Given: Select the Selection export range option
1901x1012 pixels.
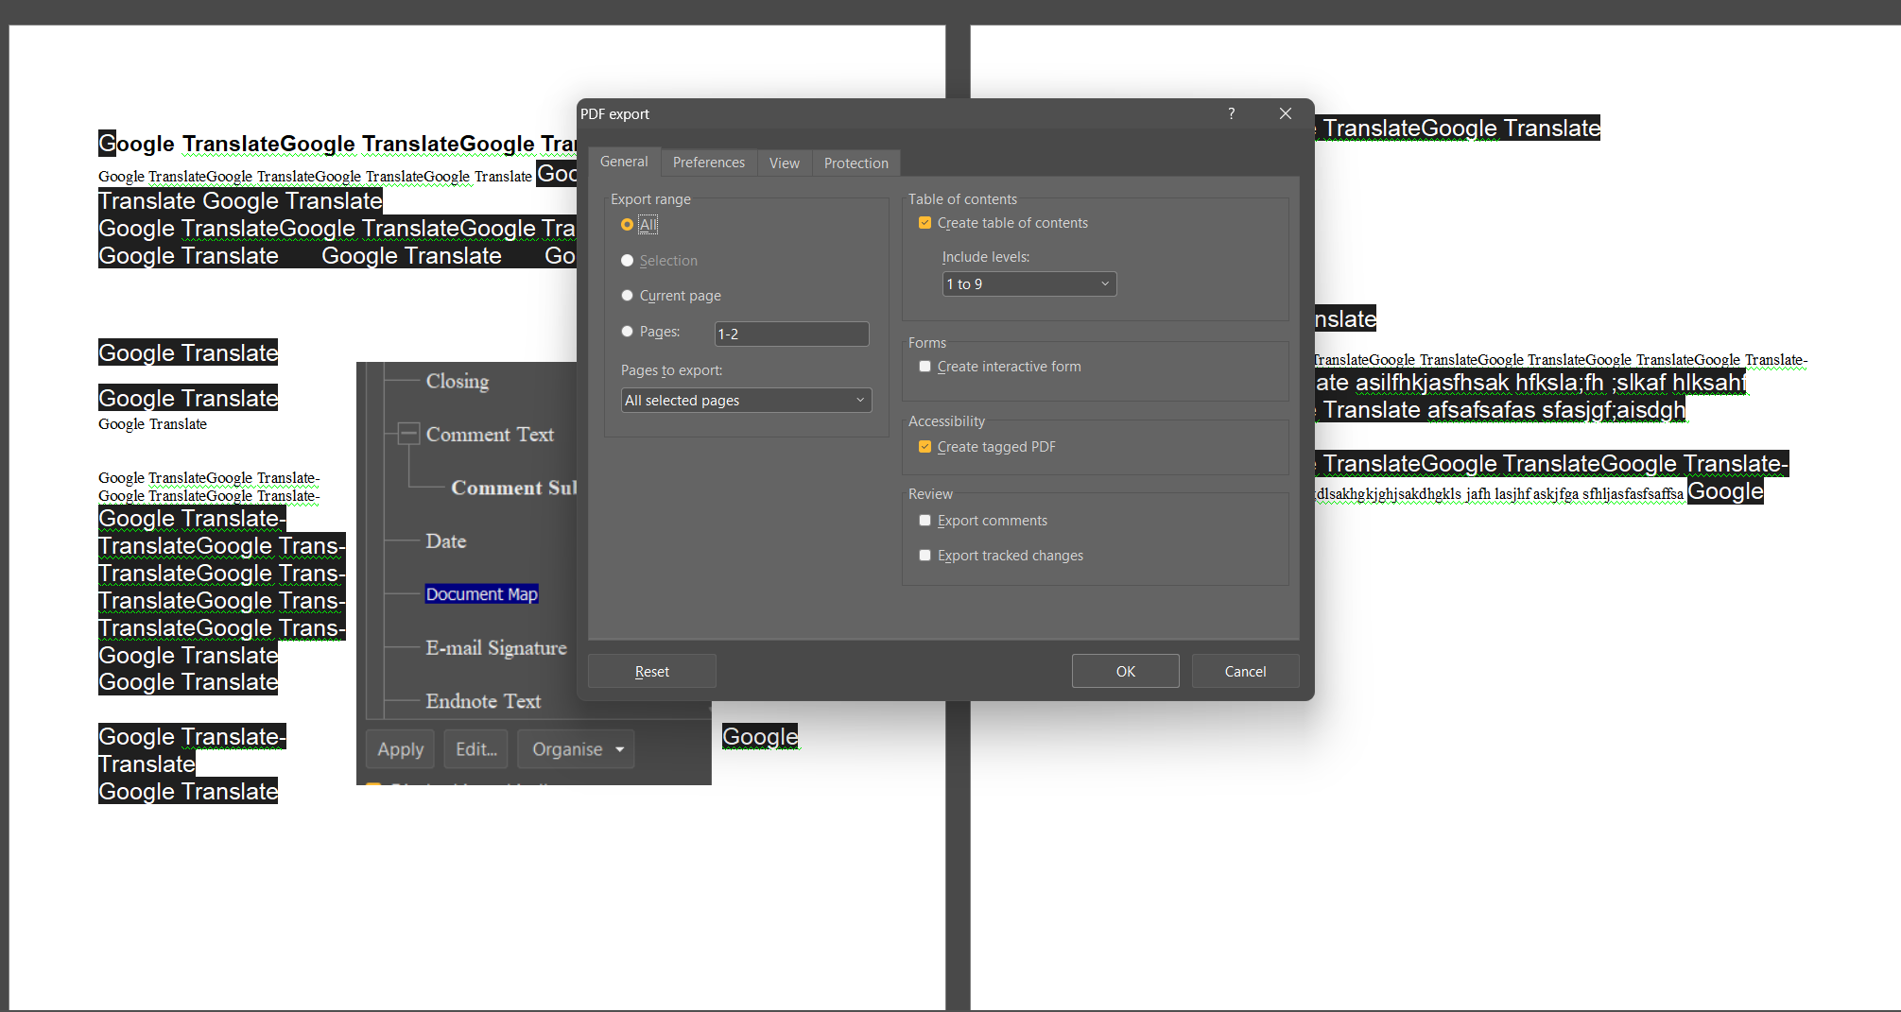Looking at the screenshot, I should coord(659,261).
